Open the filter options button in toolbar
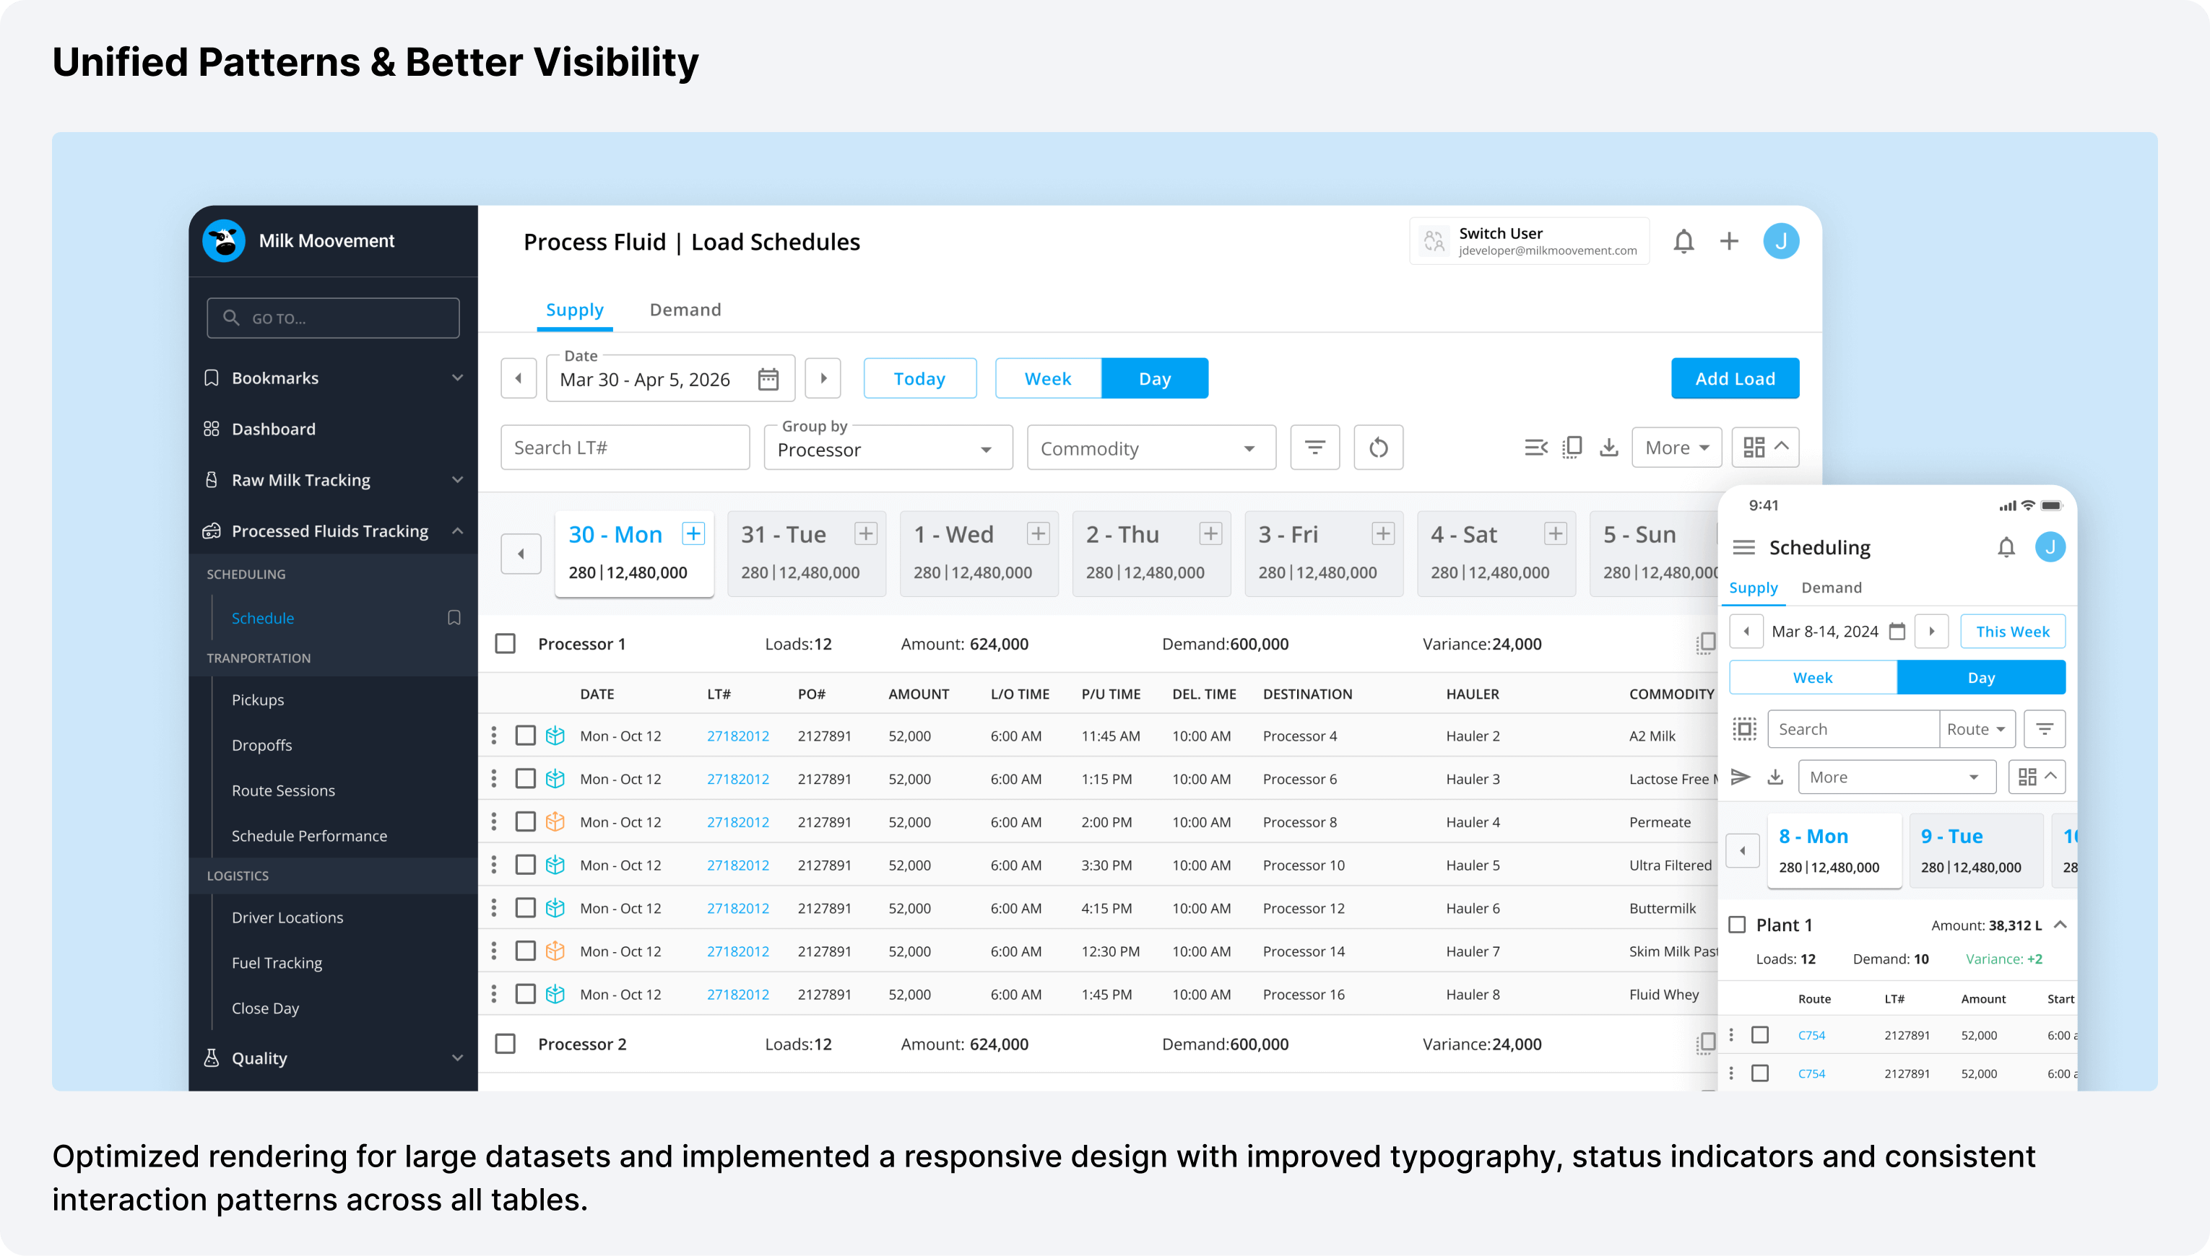 (x=1314, y=448)
